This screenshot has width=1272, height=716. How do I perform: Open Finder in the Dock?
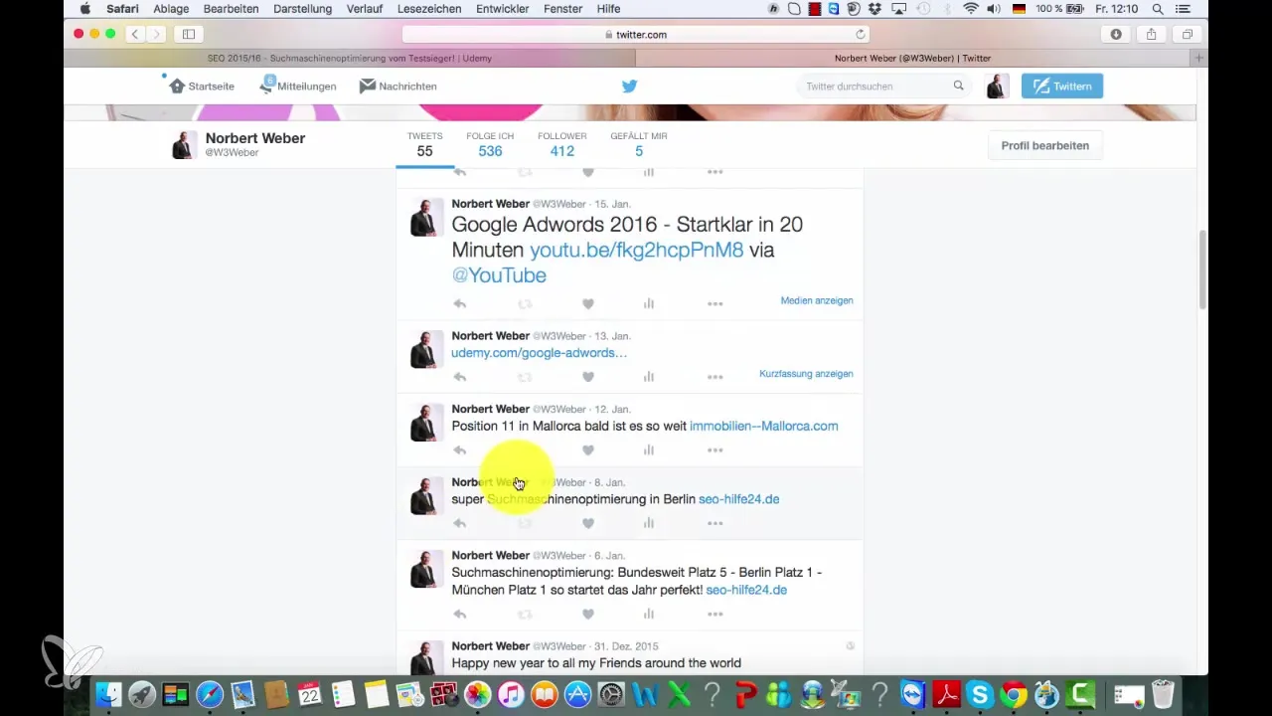pyautogui.click(x=107, y=693)
